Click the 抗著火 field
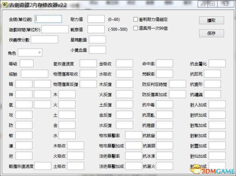236x176 pixels. pos(164,166)
